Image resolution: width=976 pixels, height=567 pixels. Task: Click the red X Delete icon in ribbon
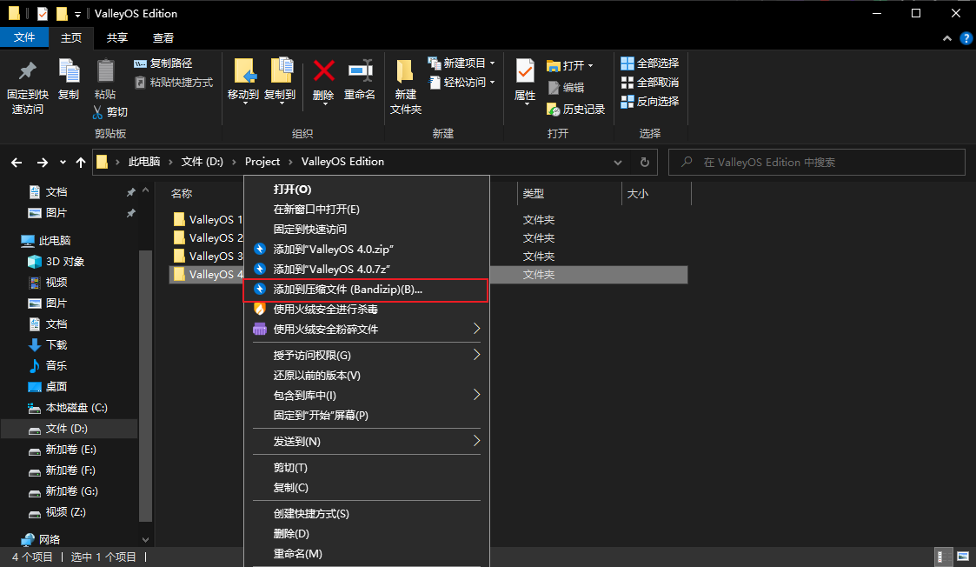[x=323, y=71]
